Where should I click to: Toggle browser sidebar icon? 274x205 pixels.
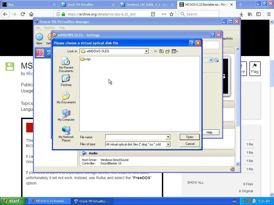258,14
